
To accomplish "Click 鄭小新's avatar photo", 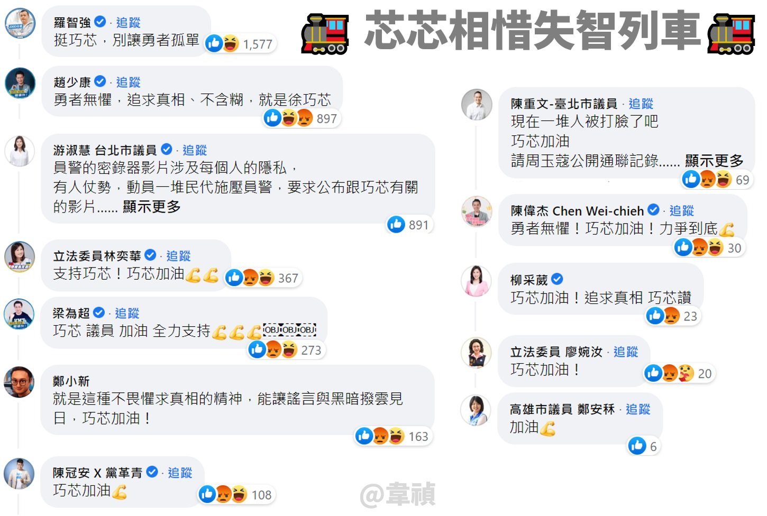I will [x=20, y=382].
